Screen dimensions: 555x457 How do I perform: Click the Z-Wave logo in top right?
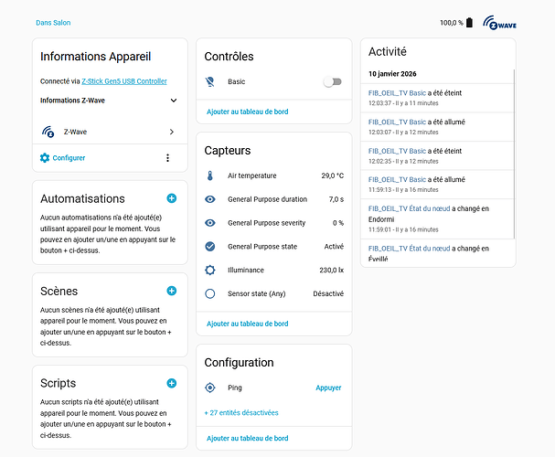(x=500, y=23)
